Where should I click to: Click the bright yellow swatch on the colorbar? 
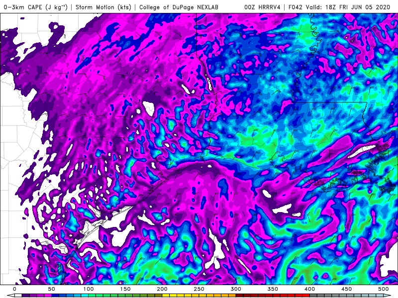[x=166, y=296]
